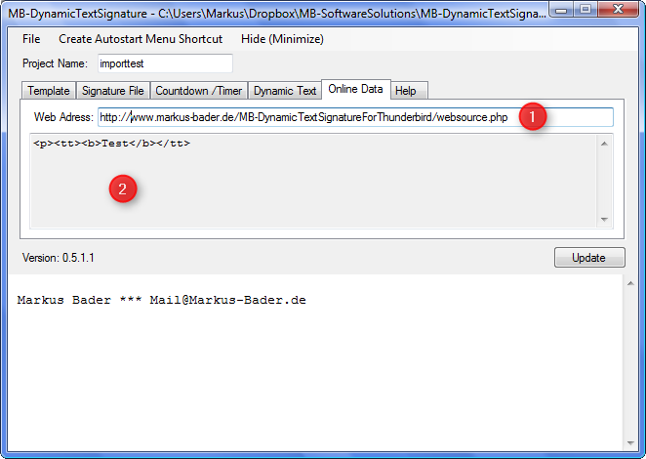
Task: Open the Help tab
Action: (x=405, y=91)
